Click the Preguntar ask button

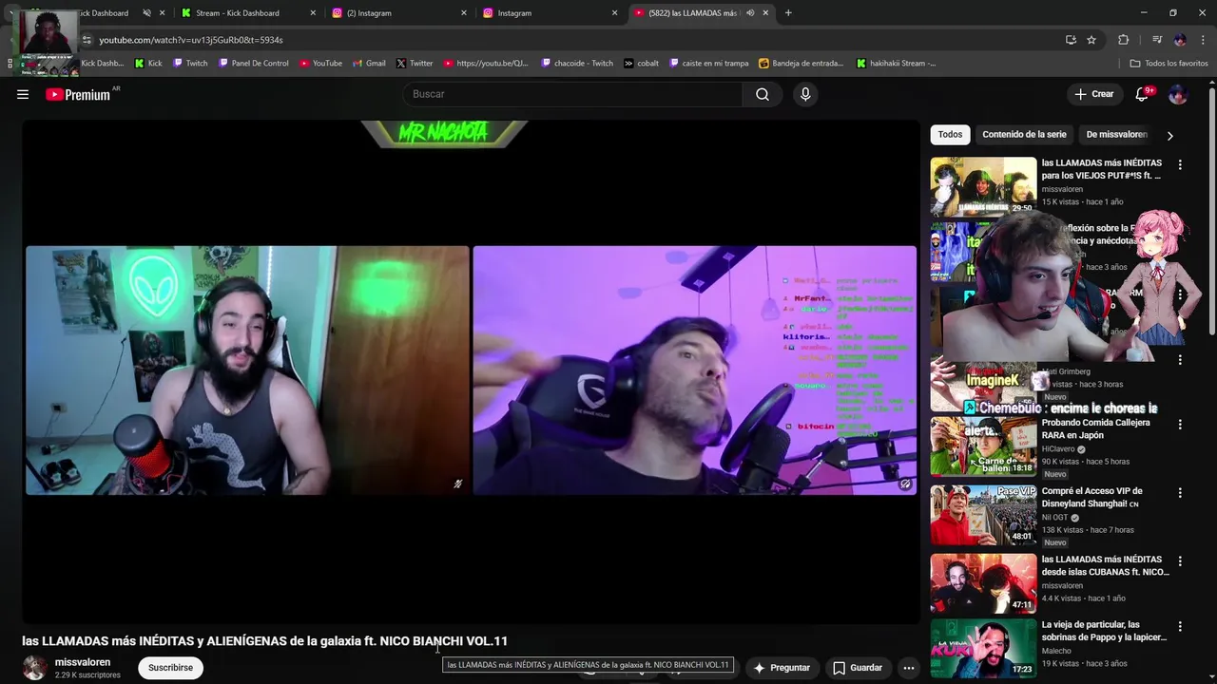point(782,668)
